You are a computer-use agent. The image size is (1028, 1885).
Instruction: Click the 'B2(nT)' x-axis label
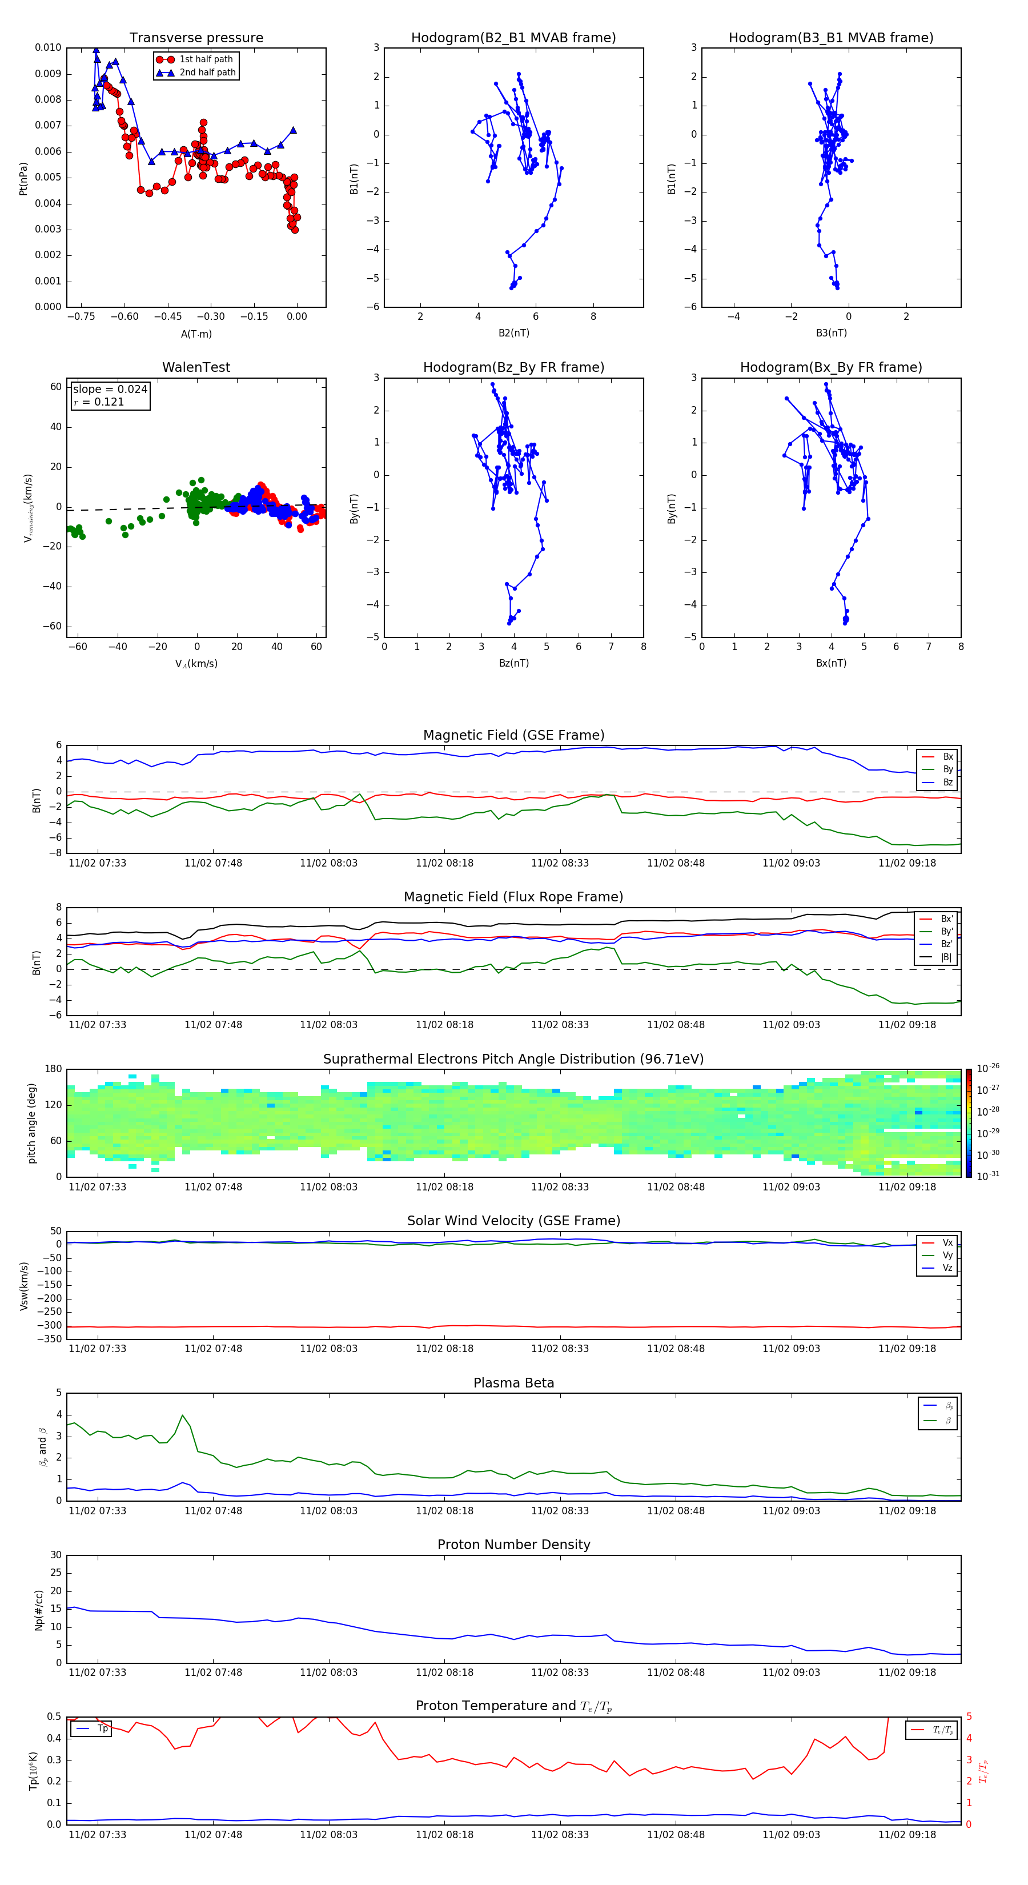(x=513, y=333)
